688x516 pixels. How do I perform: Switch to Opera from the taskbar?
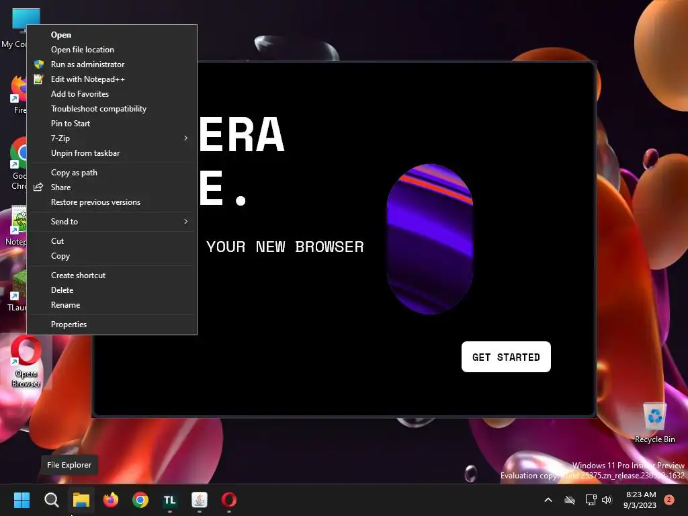(229, 500)
